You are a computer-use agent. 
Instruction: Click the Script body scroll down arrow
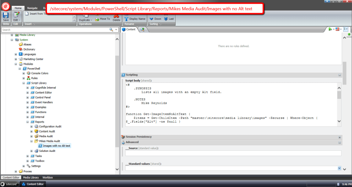click(x=339, y=121)
